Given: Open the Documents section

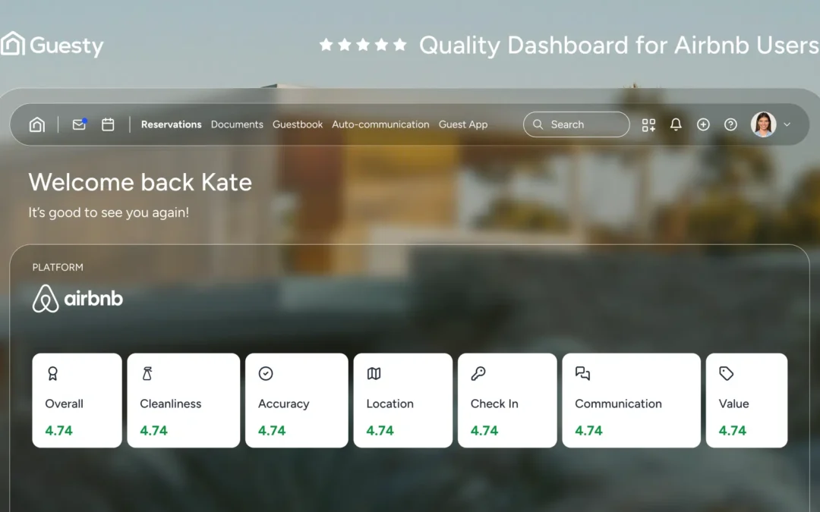Looking at the screenshot, I should (x=237, y=124).
